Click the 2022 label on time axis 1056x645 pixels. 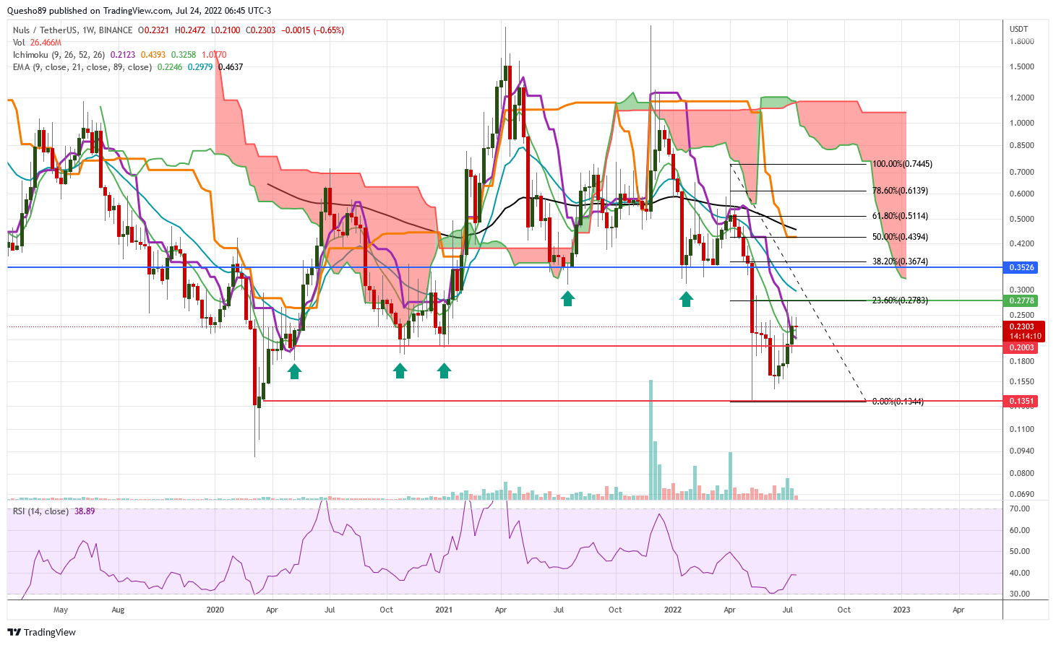pyautogui.click(x=673, y=610)
